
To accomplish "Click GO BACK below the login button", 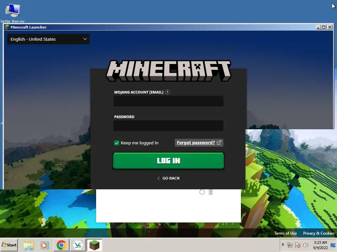I will click(x=168, y=178).
